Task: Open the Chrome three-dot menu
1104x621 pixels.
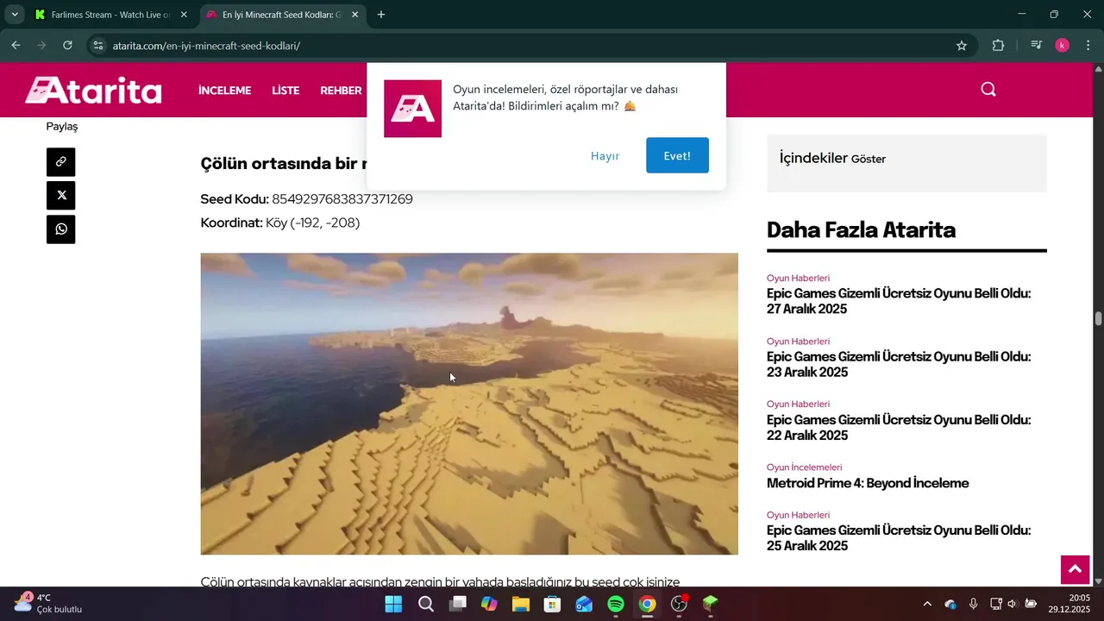Action: [1088, 46]
